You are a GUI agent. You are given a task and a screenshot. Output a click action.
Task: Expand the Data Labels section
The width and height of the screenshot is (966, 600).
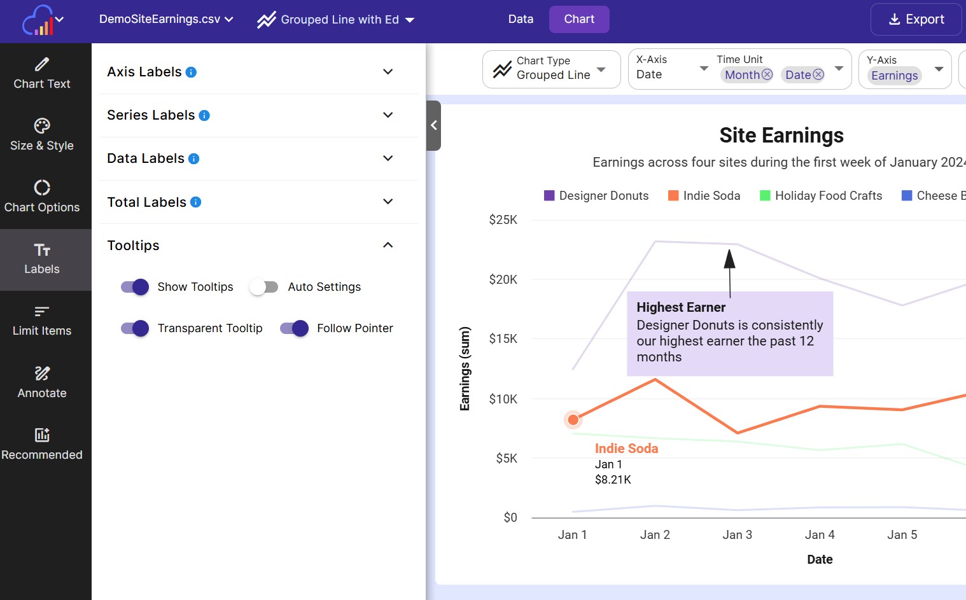388,158
